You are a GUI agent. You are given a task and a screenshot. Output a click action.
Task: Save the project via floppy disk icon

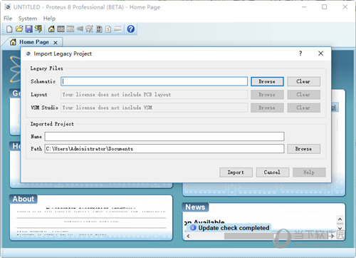click(28, 29)
